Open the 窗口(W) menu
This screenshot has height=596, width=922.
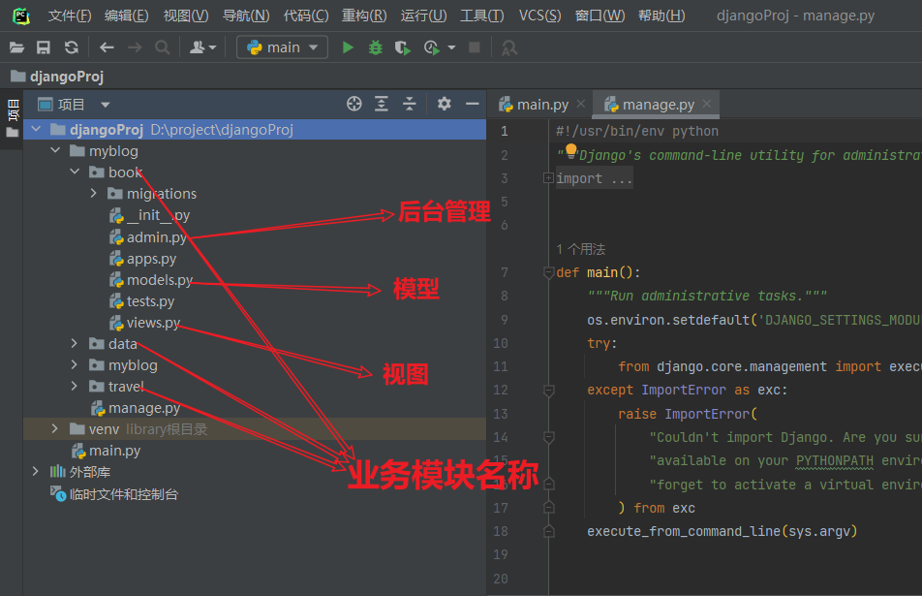coord(599,16)
